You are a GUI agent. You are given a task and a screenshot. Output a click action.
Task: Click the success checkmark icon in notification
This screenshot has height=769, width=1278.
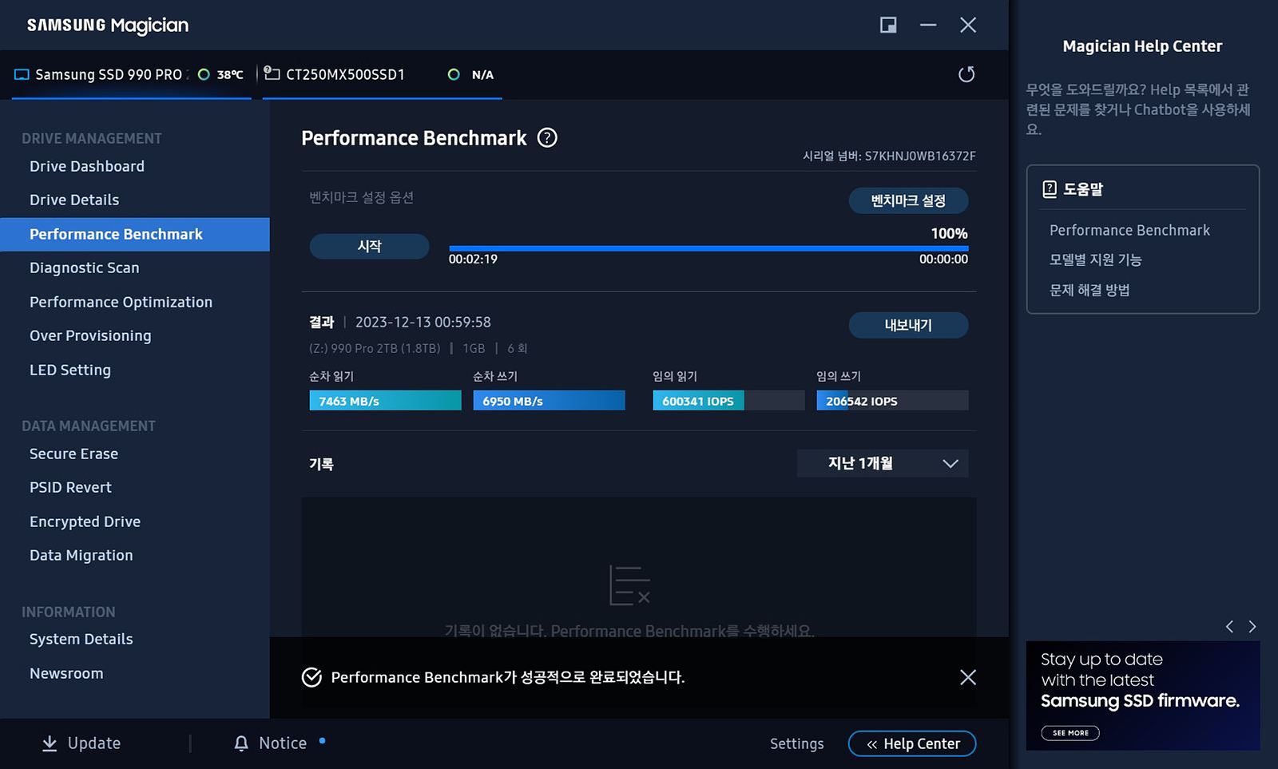tap(312, 677)
